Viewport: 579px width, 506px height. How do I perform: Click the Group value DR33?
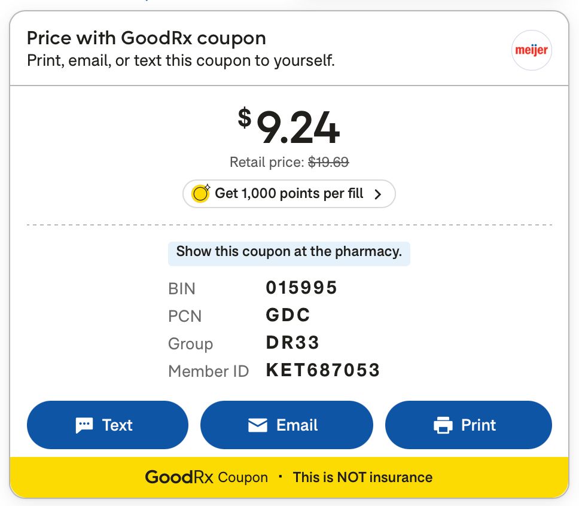[292, 342]
